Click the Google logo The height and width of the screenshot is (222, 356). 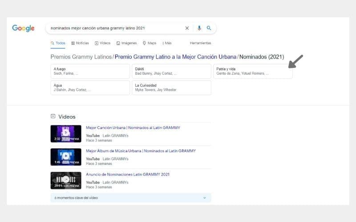point(23,28)
